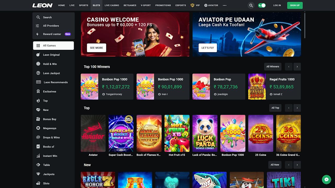Open the Aviator item in top navigation

click(211, 5)
